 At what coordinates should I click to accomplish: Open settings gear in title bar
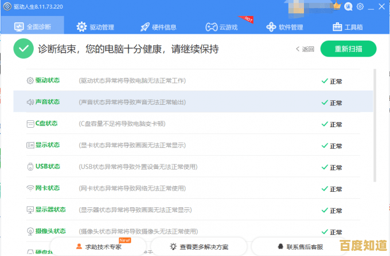coord(360,6)
